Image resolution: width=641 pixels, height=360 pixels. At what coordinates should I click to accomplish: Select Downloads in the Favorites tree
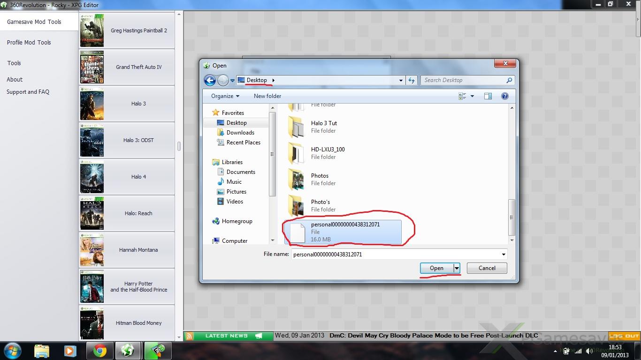240,133
